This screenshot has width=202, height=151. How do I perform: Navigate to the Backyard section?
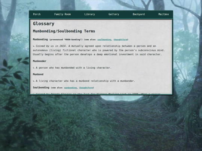[139, 14]
